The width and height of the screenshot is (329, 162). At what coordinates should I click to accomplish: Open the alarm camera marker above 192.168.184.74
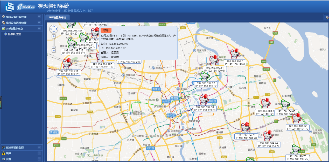(268, 136)
